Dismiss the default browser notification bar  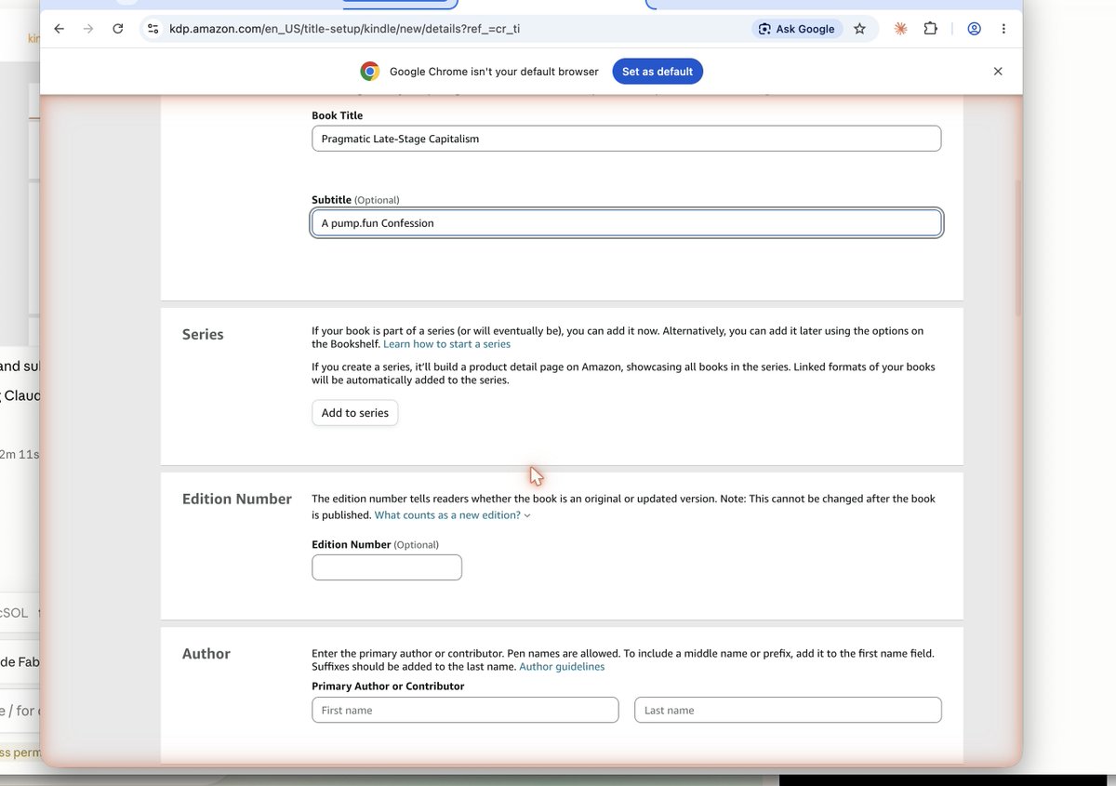[998, 72]
